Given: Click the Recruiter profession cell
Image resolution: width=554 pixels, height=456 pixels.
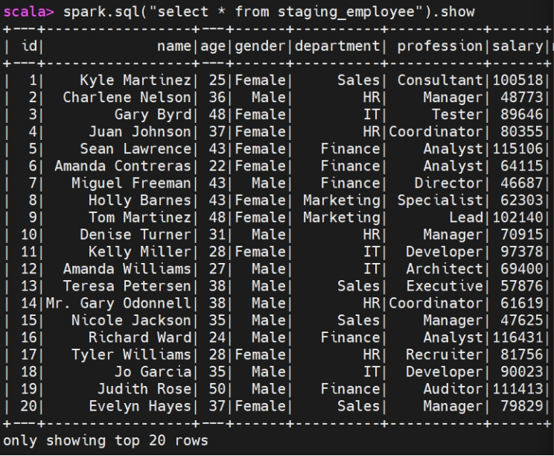Looking at the screenshot, I should click(x=444, y=355).
